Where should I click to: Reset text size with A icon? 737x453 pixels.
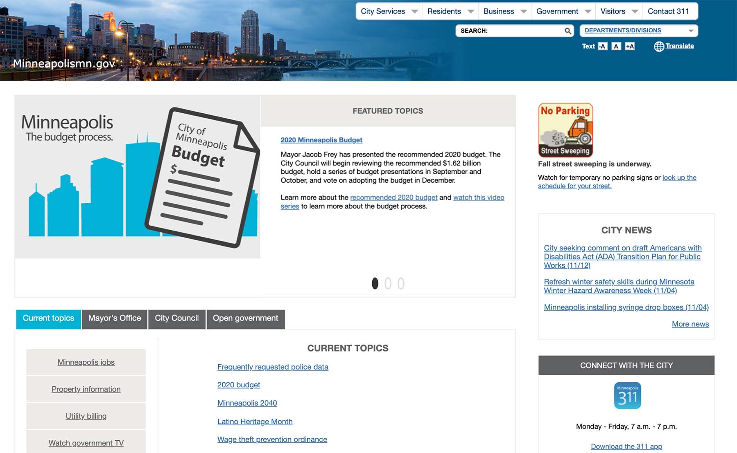click(x=616, y=46)
